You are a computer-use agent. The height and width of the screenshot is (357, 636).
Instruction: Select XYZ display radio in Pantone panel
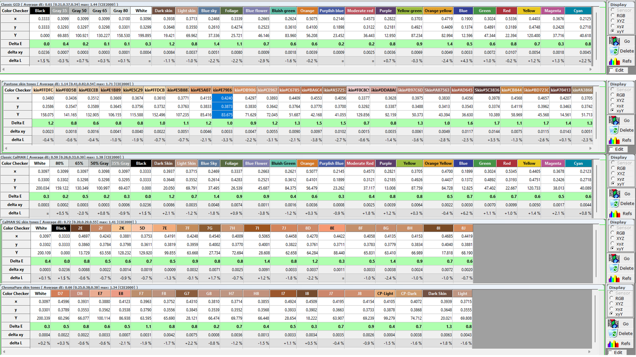(612, 100)
